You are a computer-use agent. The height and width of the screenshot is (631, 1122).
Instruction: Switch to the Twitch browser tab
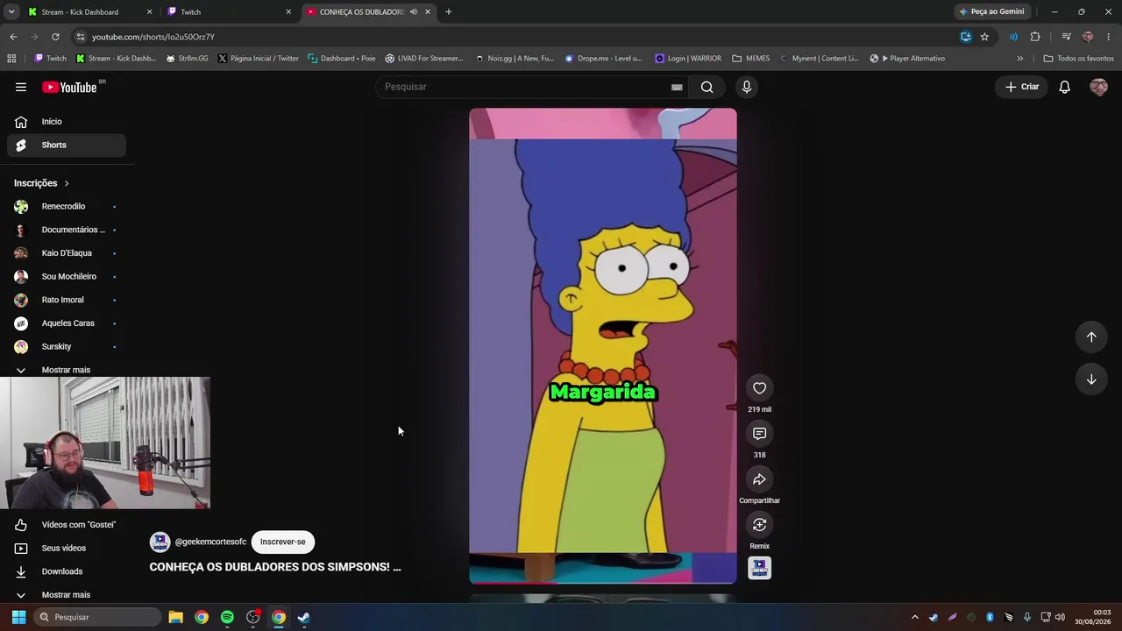click(228, 12)
